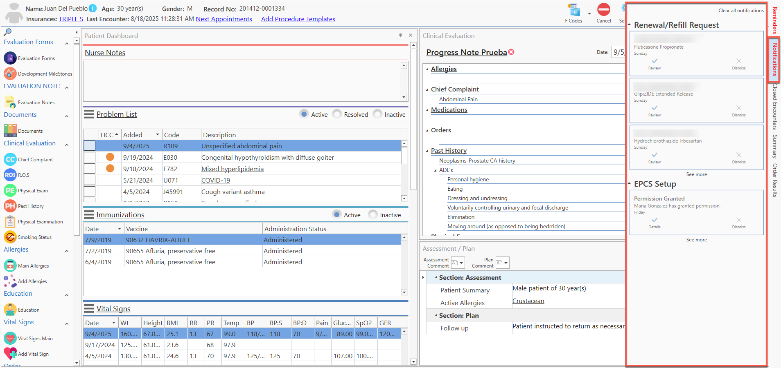
Task: Select Active radio in Immunizations
Action: click(x=337, y=214)
